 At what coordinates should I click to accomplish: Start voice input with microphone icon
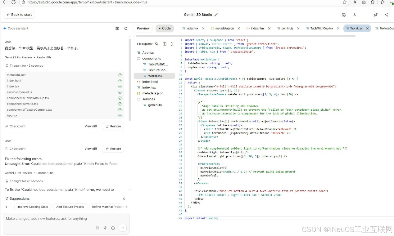click(105, 228)
